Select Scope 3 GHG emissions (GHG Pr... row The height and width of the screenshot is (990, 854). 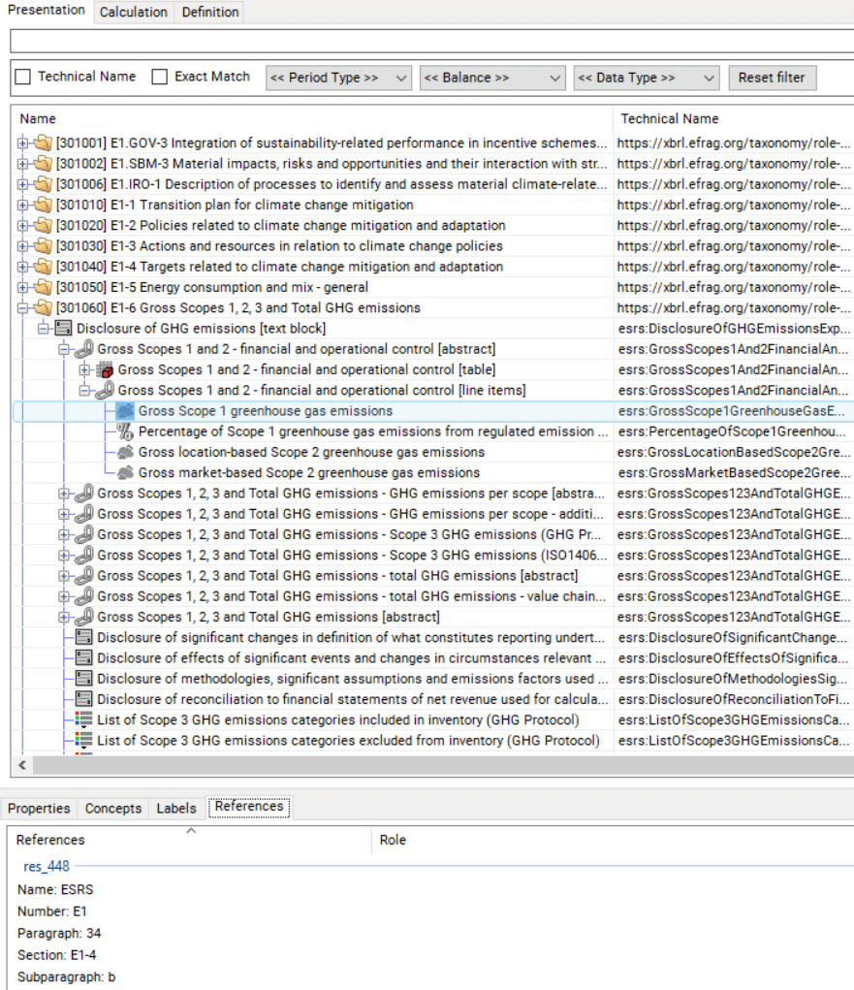[x=433, y=535]
